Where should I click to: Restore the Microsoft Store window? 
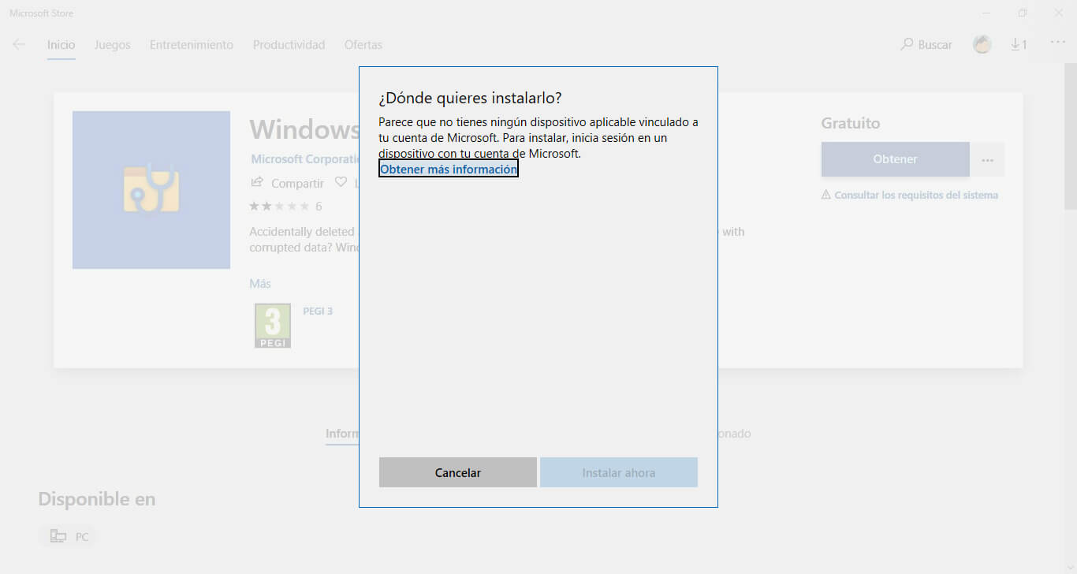click(x=1023, y=13)
